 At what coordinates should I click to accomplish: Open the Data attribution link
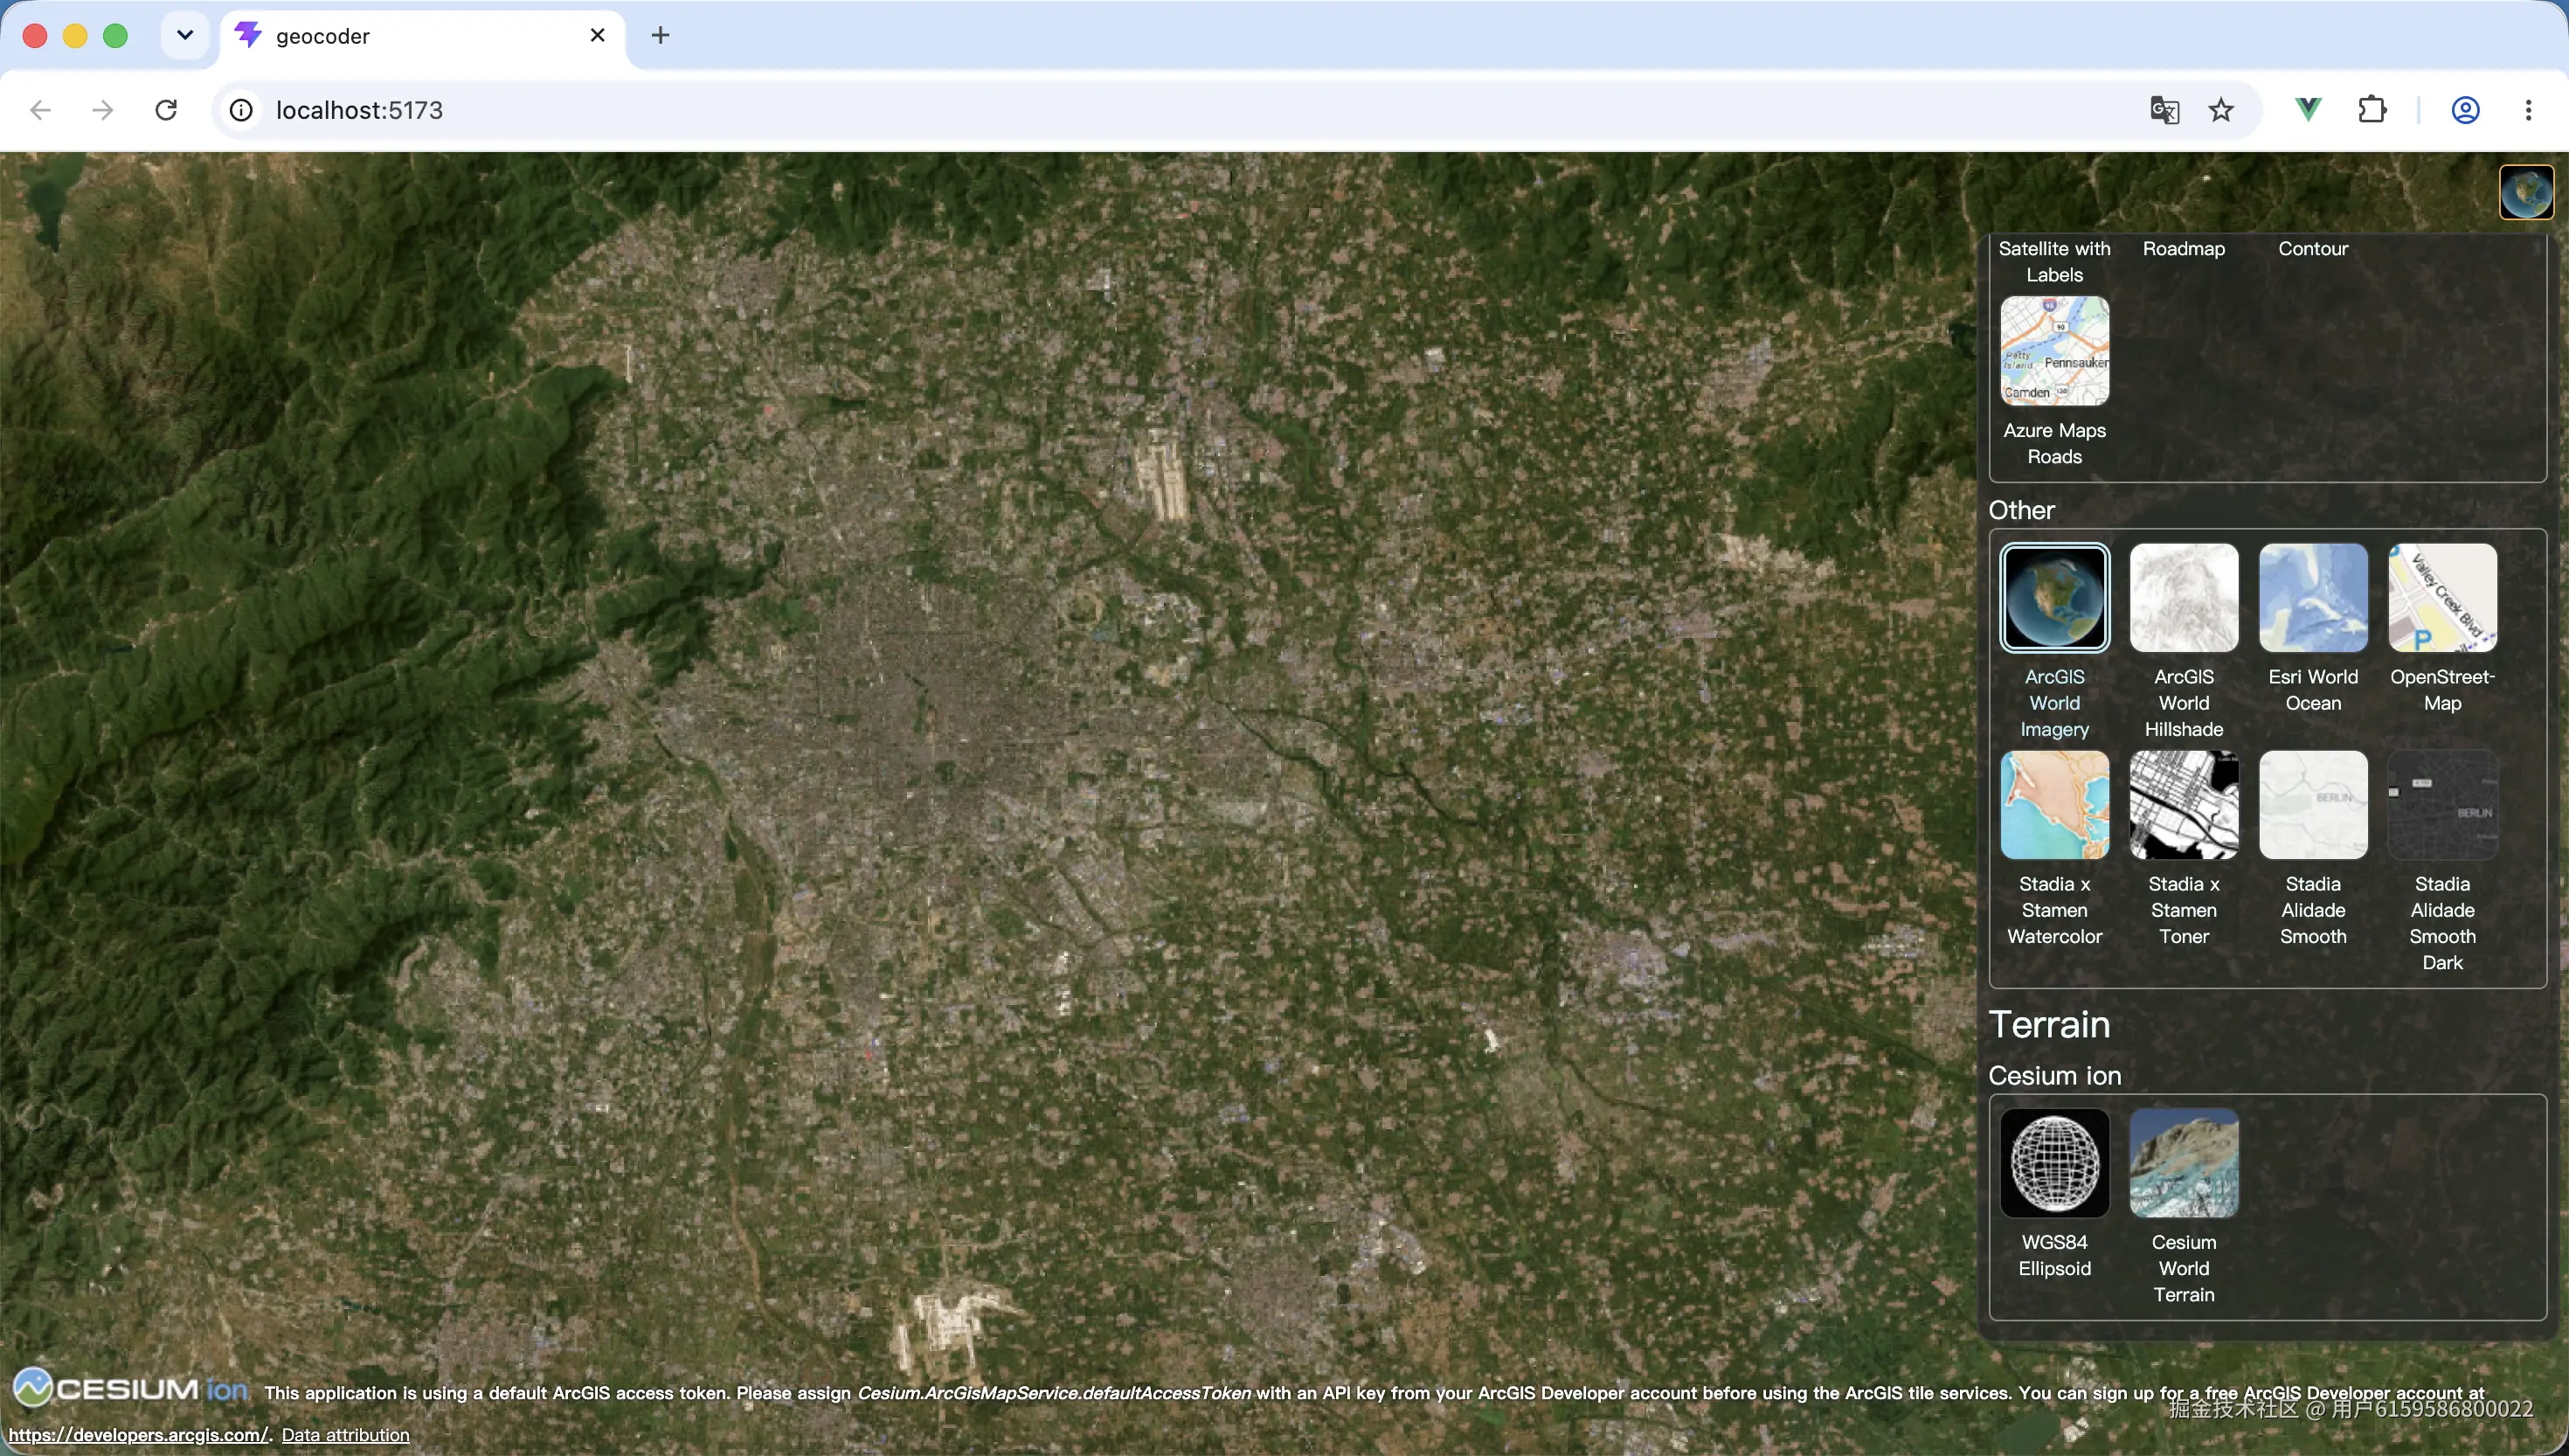(x=345, y=1435)
